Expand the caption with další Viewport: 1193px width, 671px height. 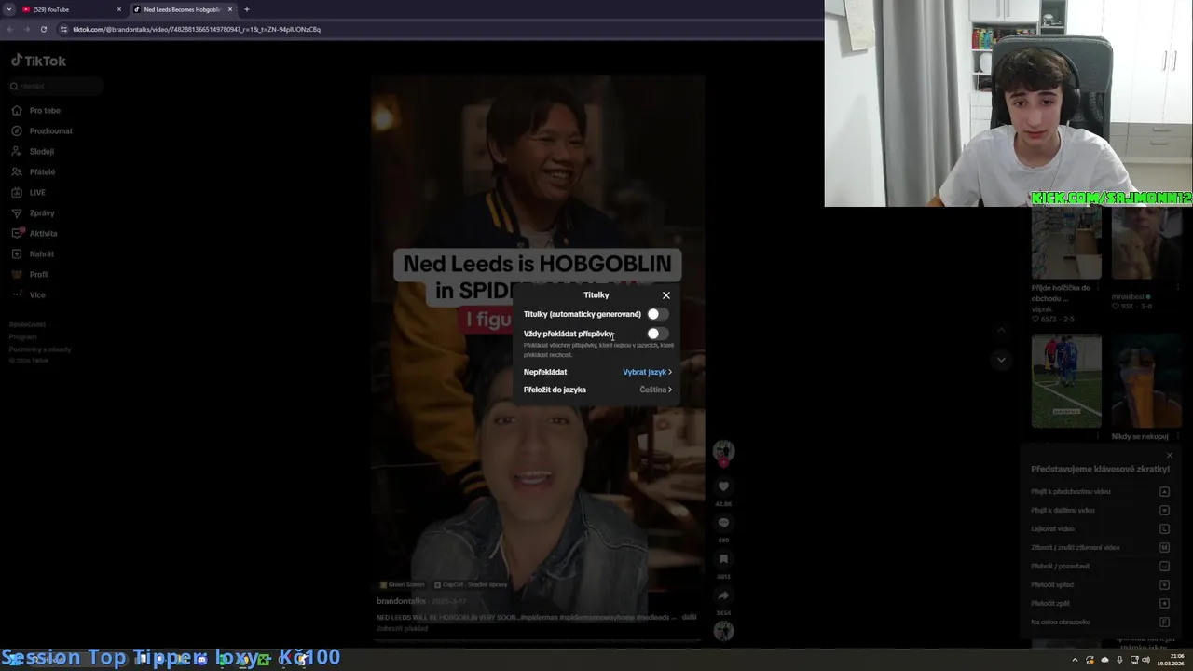coord(689,617)
